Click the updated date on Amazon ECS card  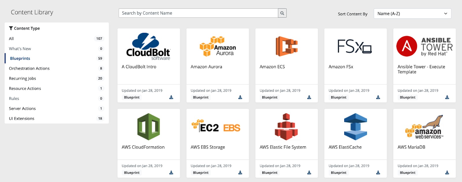[280, 90]
